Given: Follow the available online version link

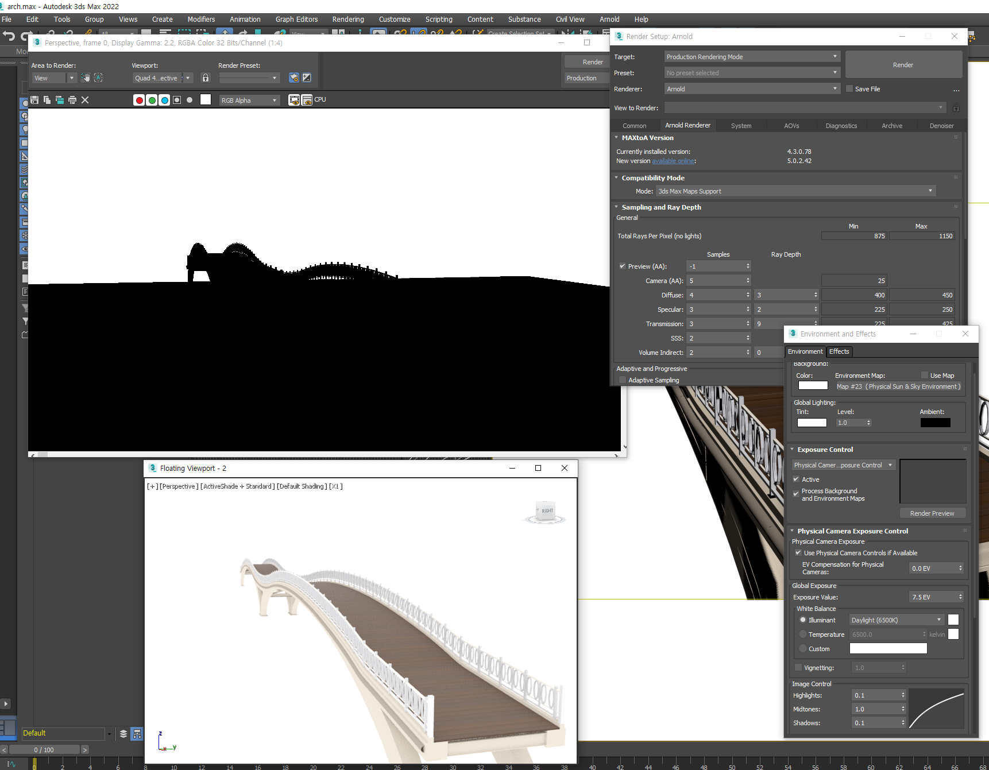Looking at the screenshot, I should 673,161.
